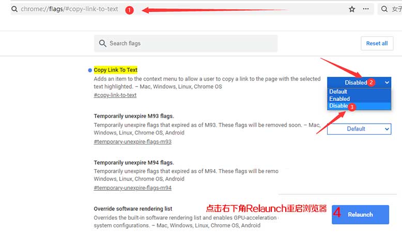Image resolution: width=402 pixels, height=232 pixels.
Task: Follow the #temporary-unexpire-flags-m93 link
Action: click(133, 142)
